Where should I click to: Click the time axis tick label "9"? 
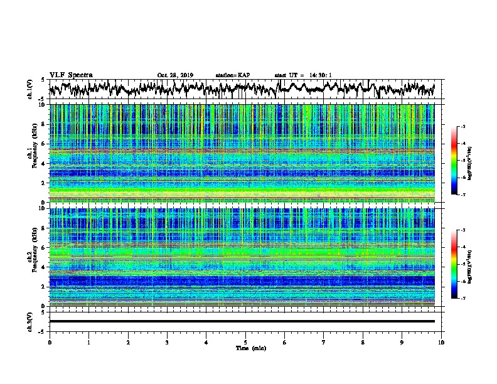(402, 343)
